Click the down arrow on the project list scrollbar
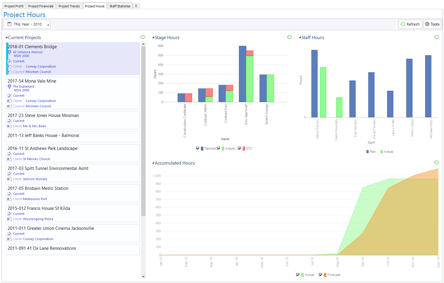This screenshot has width=444, height=283. pyautogui.click(x=143, y=277)
